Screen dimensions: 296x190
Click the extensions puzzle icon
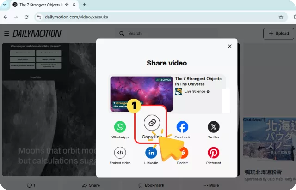[295, 17]
